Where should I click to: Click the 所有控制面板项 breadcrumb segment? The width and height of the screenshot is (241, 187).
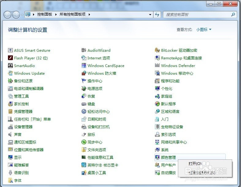(x=72, y=14)
